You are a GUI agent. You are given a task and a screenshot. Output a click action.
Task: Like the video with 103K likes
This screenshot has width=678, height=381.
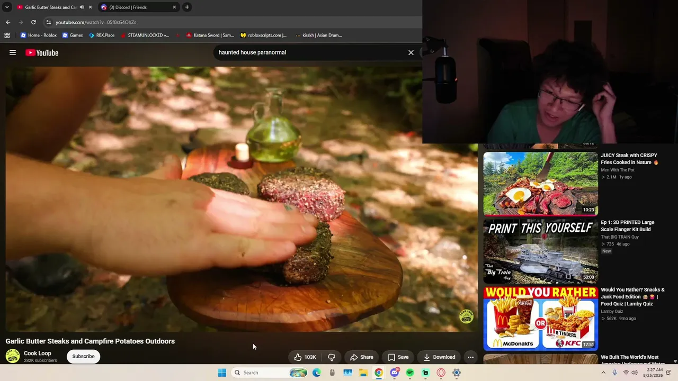point(306,357)
